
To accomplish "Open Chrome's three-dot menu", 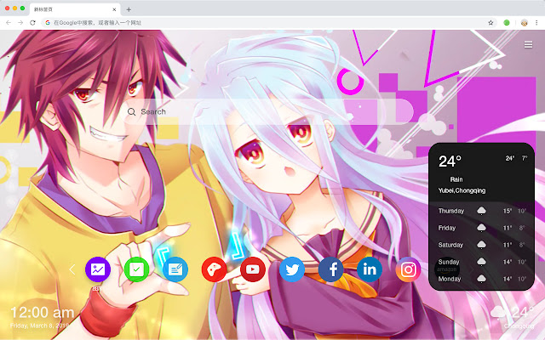I will [x=536, y=23].
